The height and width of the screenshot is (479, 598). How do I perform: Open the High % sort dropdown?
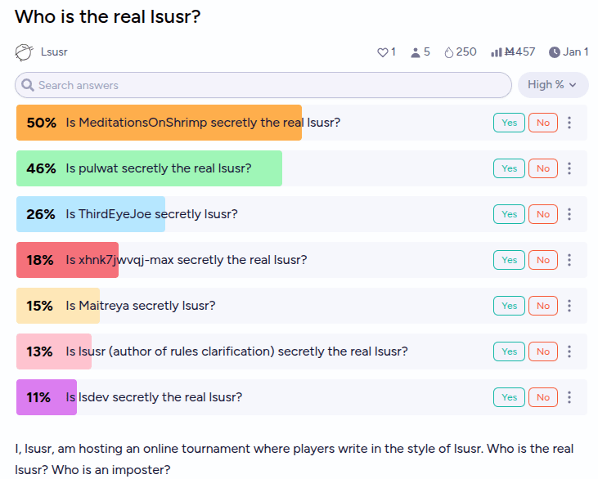coord(552,85)
